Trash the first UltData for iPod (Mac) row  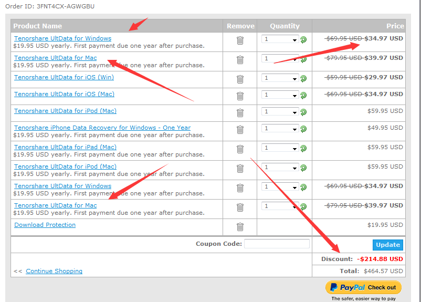(240, 113)
